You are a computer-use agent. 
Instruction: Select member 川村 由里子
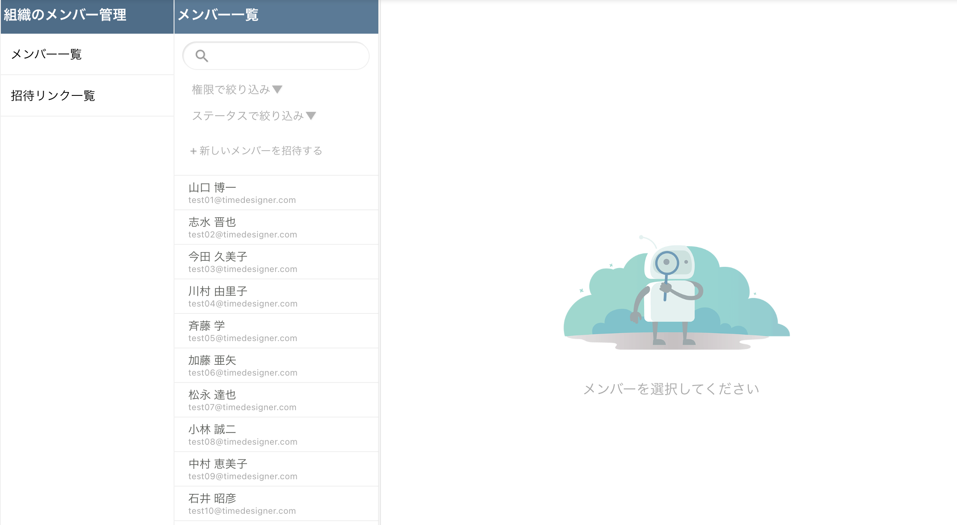[x=276, y=297]
